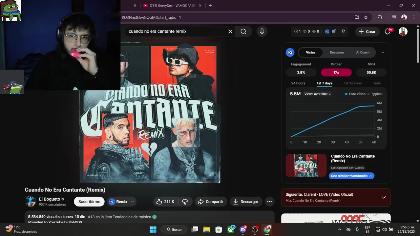Open YouTube account avatar menu
This screenshot has height=236, width=420.
point(403,31)
